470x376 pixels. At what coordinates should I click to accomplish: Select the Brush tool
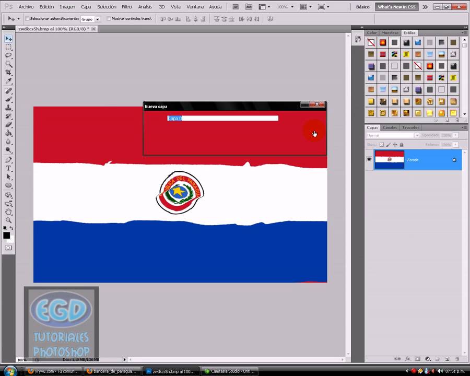pyautogui.click(x=8, y=99)
